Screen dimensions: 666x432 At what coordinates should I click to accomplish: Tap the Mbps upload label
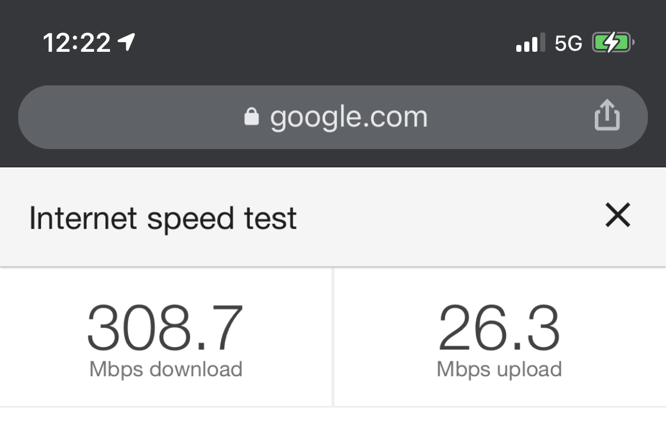pyautogui.click(x=499, y=369)
